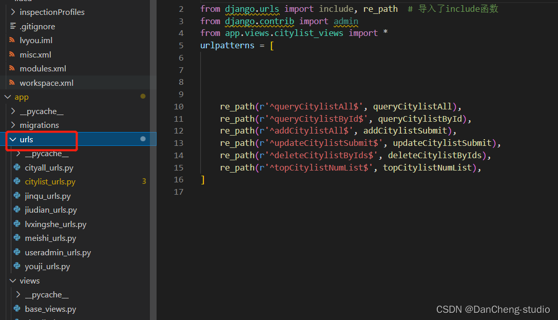
Task: Select modules.xml in the file list
Action: tap(43, 69)
